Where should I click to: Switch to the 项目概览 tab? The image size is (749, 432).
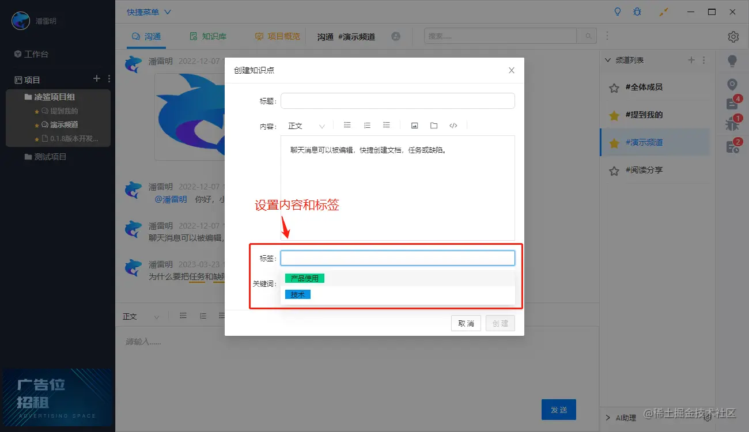pyautogui.click(x=277, y=36)
